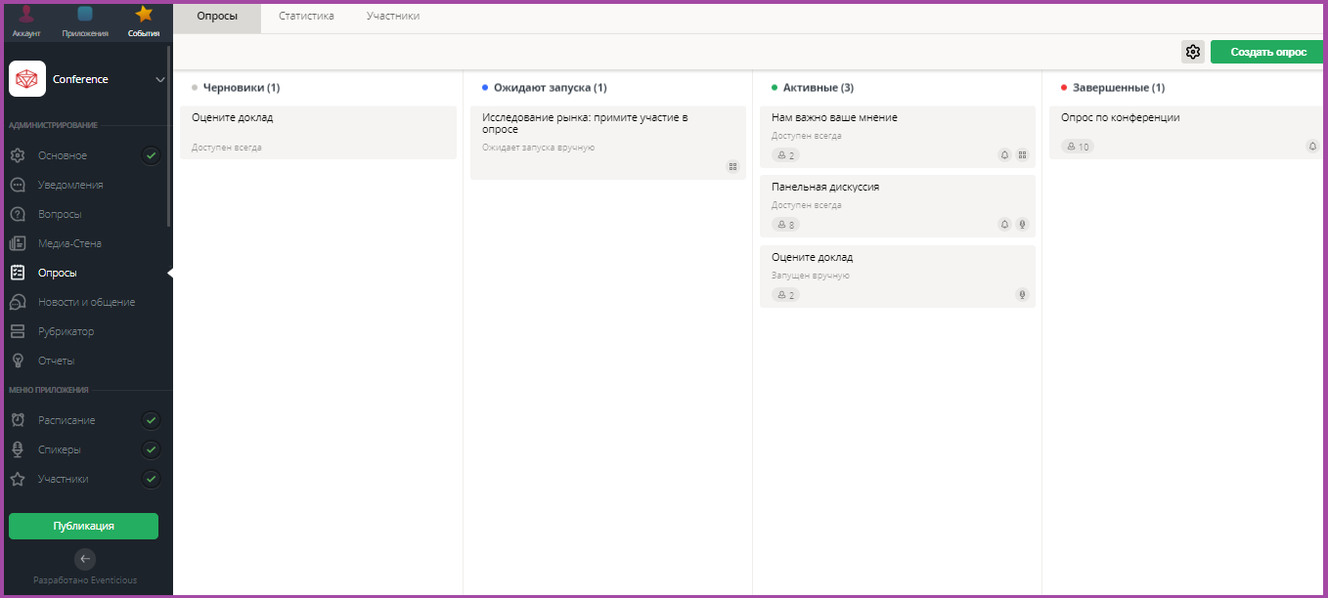Viewport: 1328px width, 598px height.
Task: Click the back arrow above Eventicious footer
Action: point(85,559)
